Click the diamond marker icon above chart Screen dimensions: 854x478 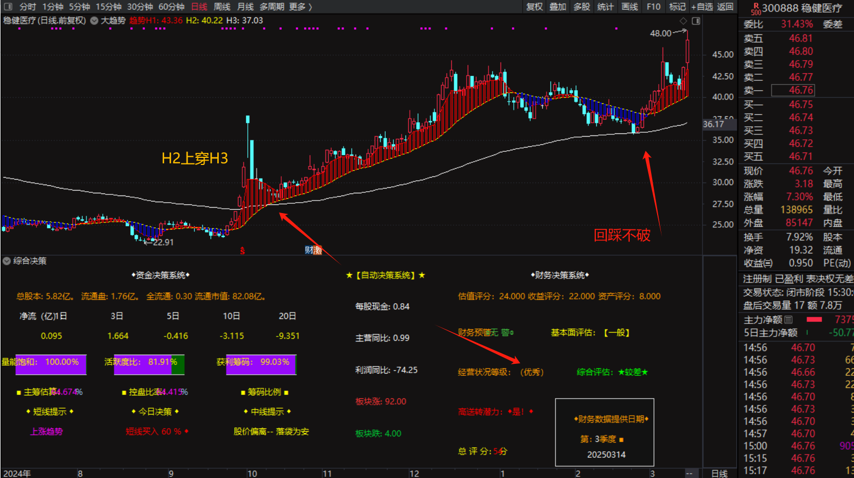[683, 21]
